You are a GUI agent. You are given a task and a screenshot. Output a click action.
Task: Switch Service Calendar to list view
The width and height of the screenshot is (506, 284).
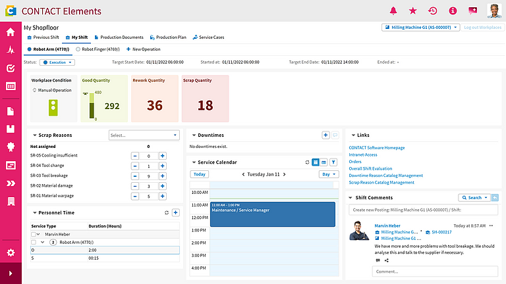point(323,162)
